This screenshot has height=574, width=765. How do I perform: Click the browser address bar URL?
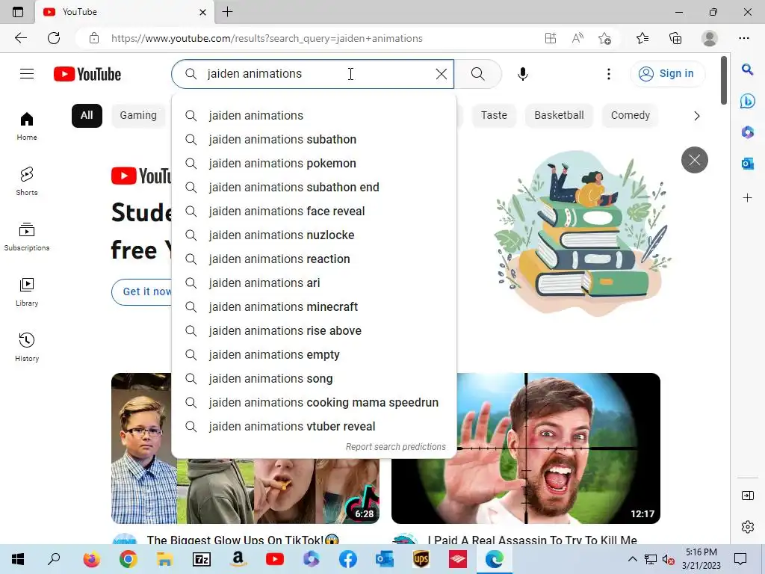[x=267, y=39]
